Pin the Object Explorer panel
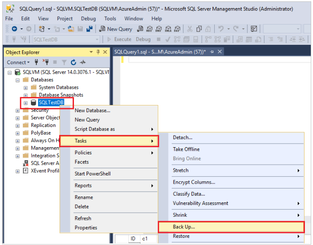This screenshot has height=245, width=313. 98,52
